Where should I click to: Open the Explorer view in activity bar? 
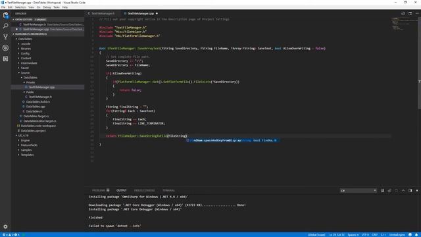(x=5, y=15)
